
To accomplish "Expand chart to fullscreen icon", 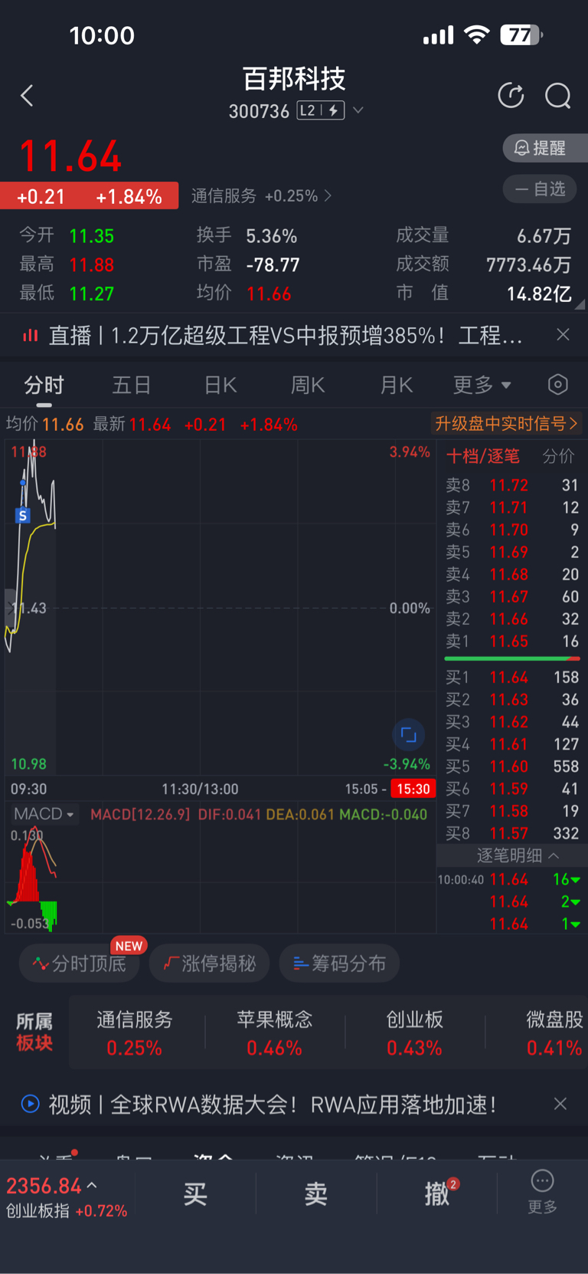I will 409,734.
